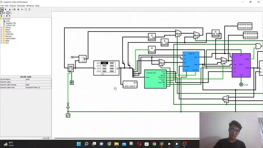Click the PC register component

coord(71,68)
